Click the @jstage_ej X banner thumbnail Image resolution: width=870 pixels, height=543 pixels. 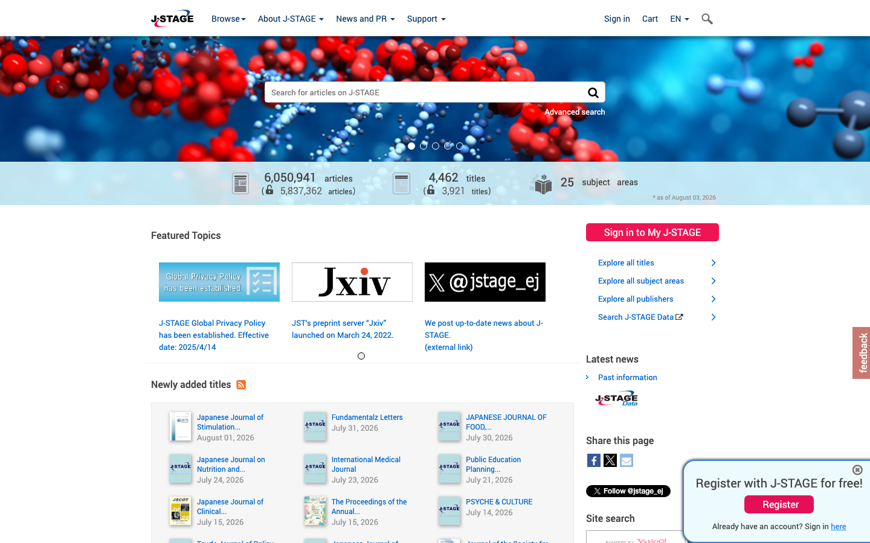click(485, 282)
